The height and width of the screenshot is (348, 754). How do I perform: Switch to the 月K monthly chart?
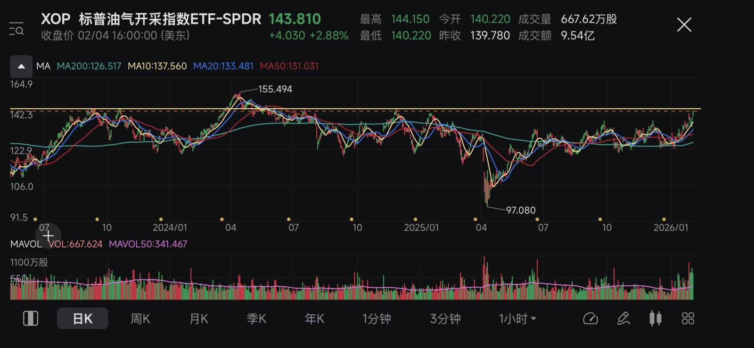pyautogui.click(x=198, y=319)
